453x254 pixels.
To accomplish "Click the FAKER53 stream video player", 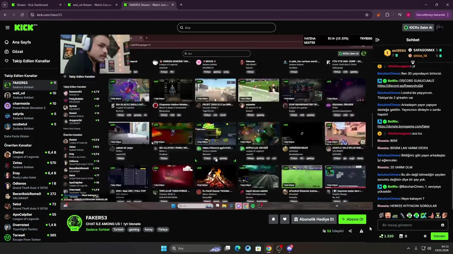I will 216,122.
